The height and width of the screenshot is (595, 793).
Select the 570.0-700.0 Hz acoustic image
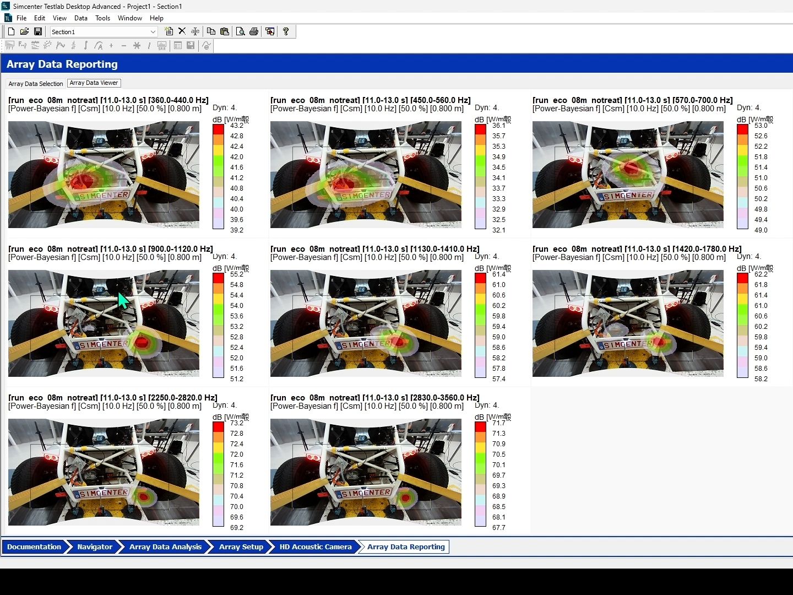pyautogui.click(x=628, y=175)
